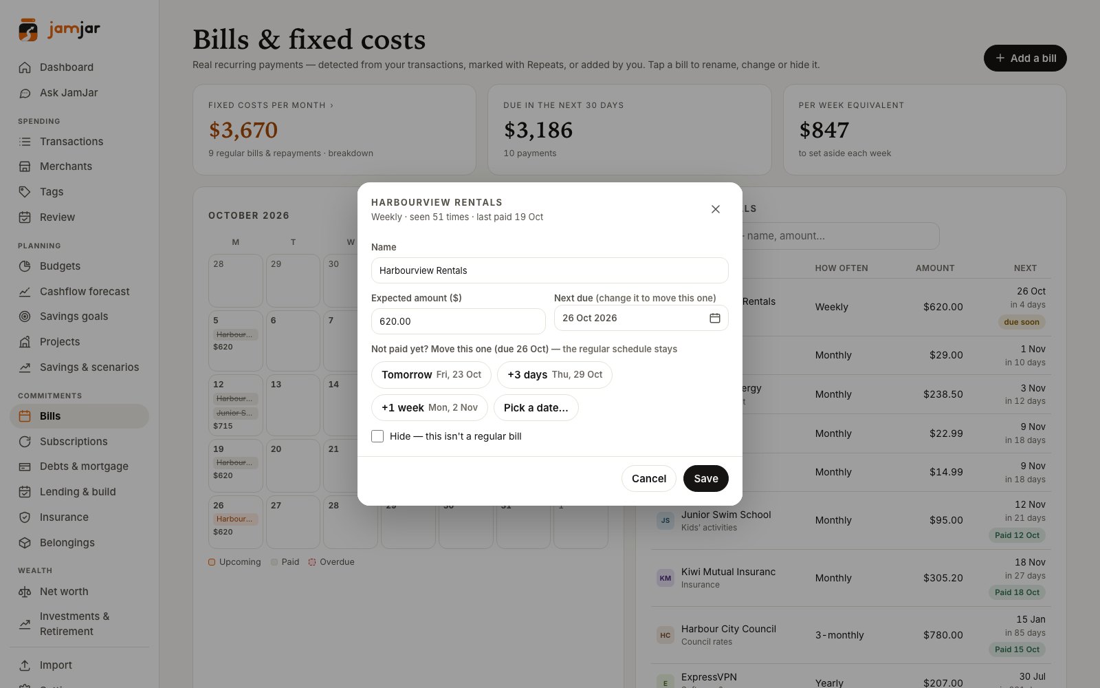The height and width of the screenshot is (688, 1100).
Task: Click Transactions list icon
Action: point(25,142)
